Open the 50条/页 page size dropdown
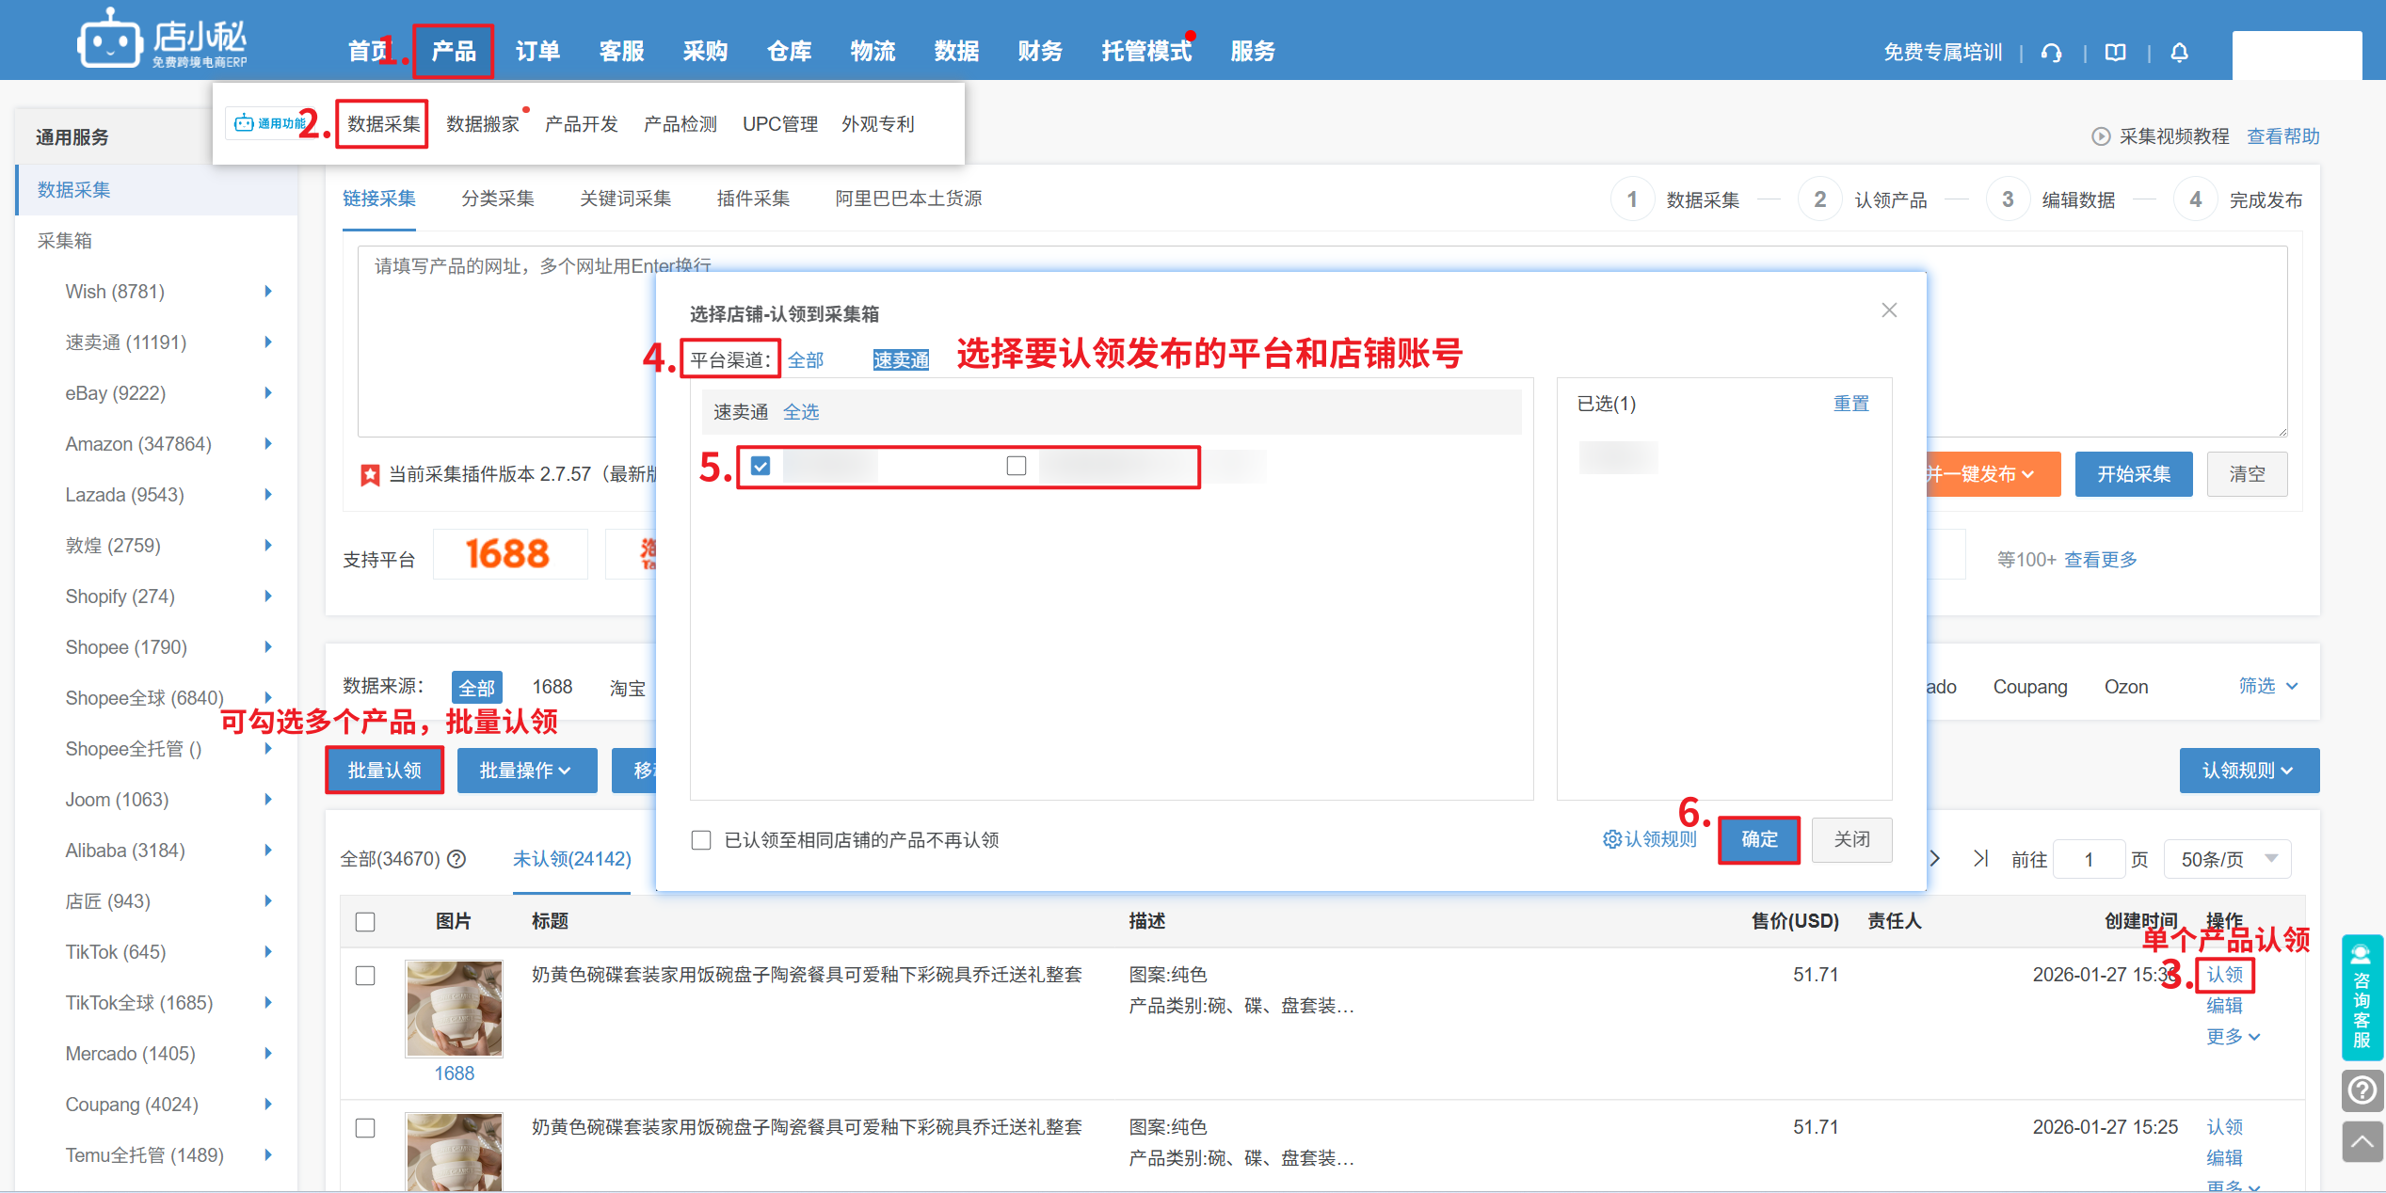Screen dimensions: 2386x1193 [x=2227, y=859]
